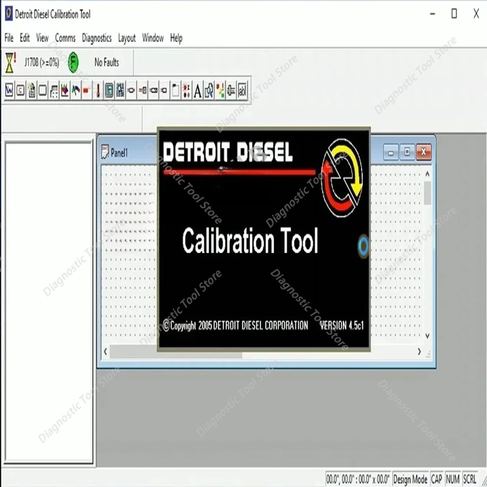The width and height of the screenshot is (487, 487).
Task: Open the Diagnostics menu
Action: tap(97, 38)
